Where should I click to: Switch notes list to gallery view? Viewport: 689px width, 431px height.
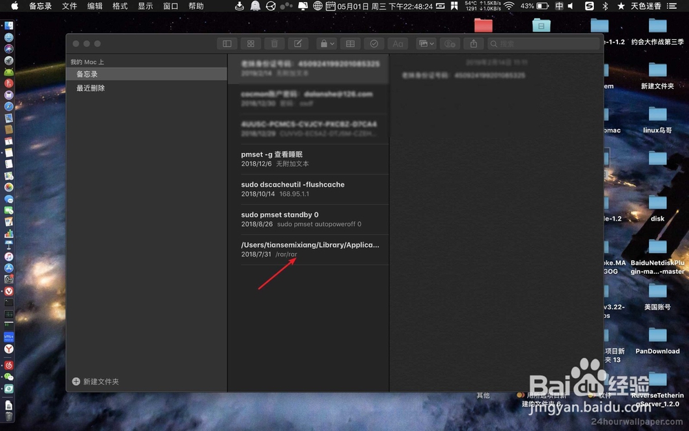pyautogui.click(x=251, y=43)
